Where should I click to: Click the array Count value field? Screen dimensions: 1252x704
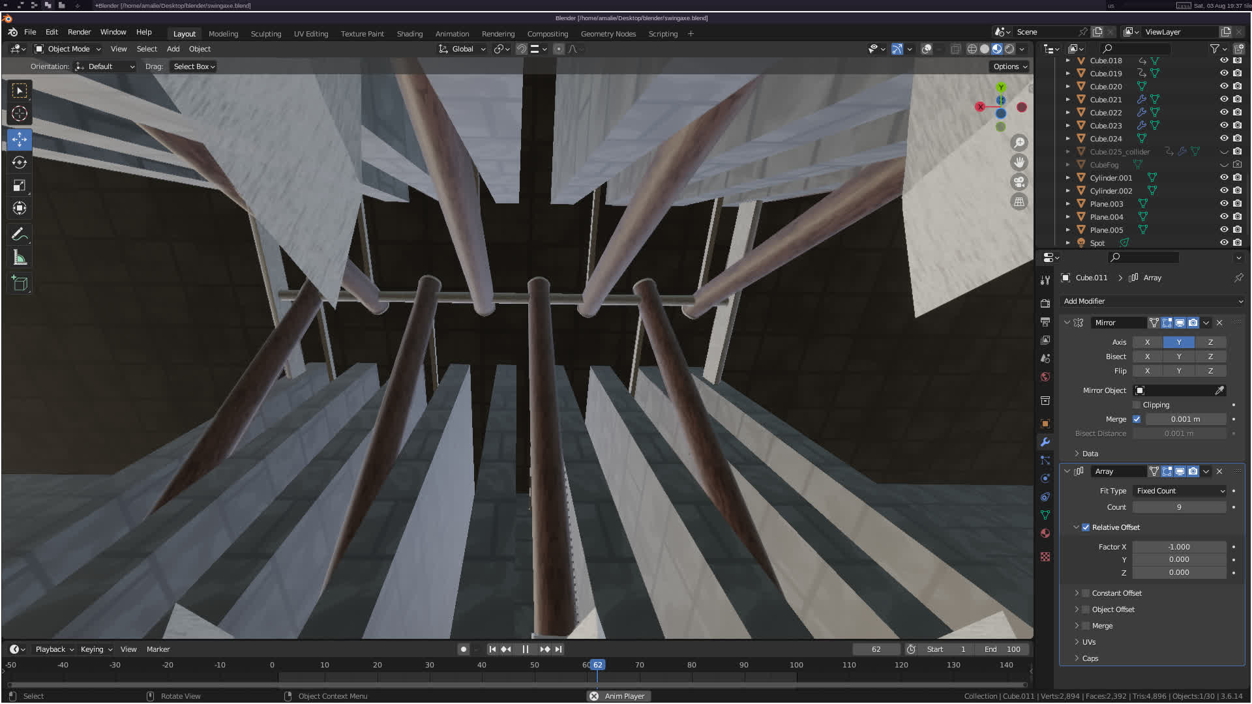coord(1178,507)
